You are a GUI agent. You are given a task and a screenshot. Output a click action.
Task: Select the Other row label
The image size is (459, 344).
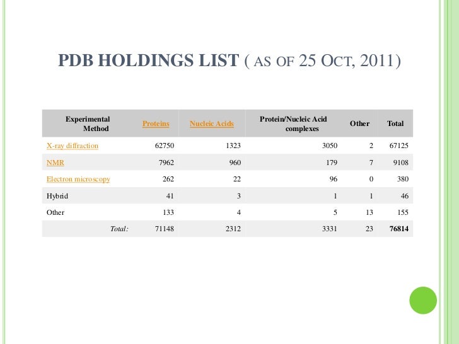[x=55, y=212]
